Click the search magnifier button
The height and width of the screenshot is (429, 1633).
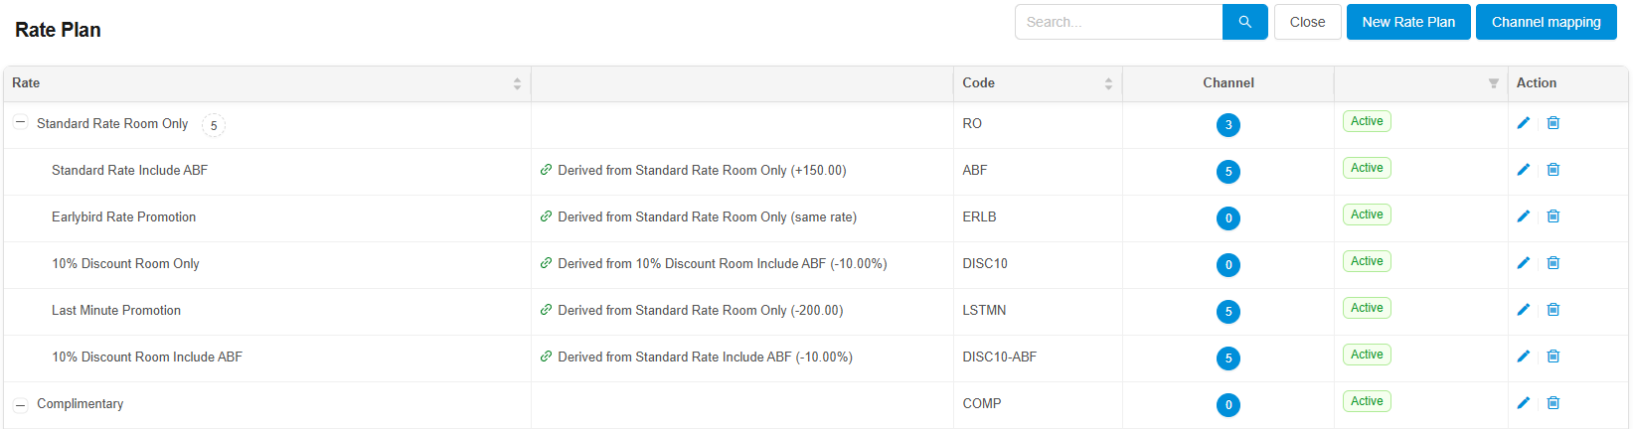tap(1244, 22)
